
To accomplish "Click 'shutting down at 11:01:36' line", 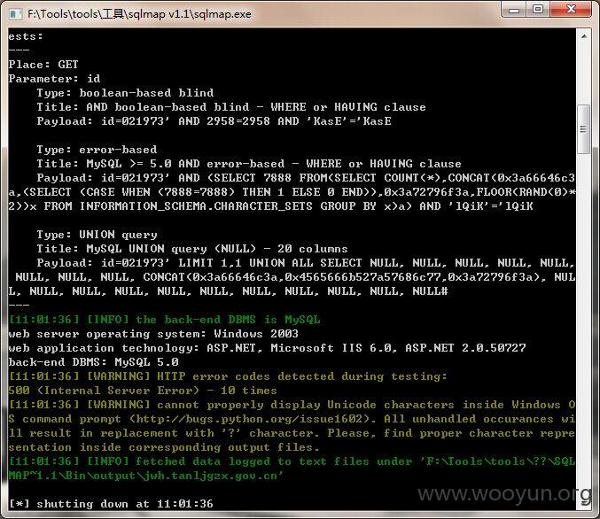I will pyautogui.click(x=111, y=504).
